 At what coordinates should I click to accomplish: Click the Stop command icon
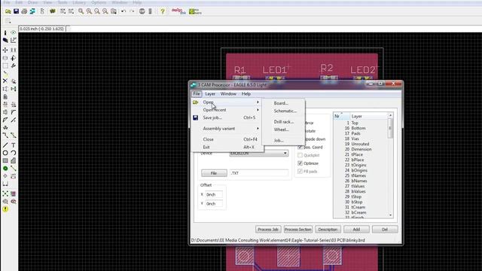pos(142,11)
